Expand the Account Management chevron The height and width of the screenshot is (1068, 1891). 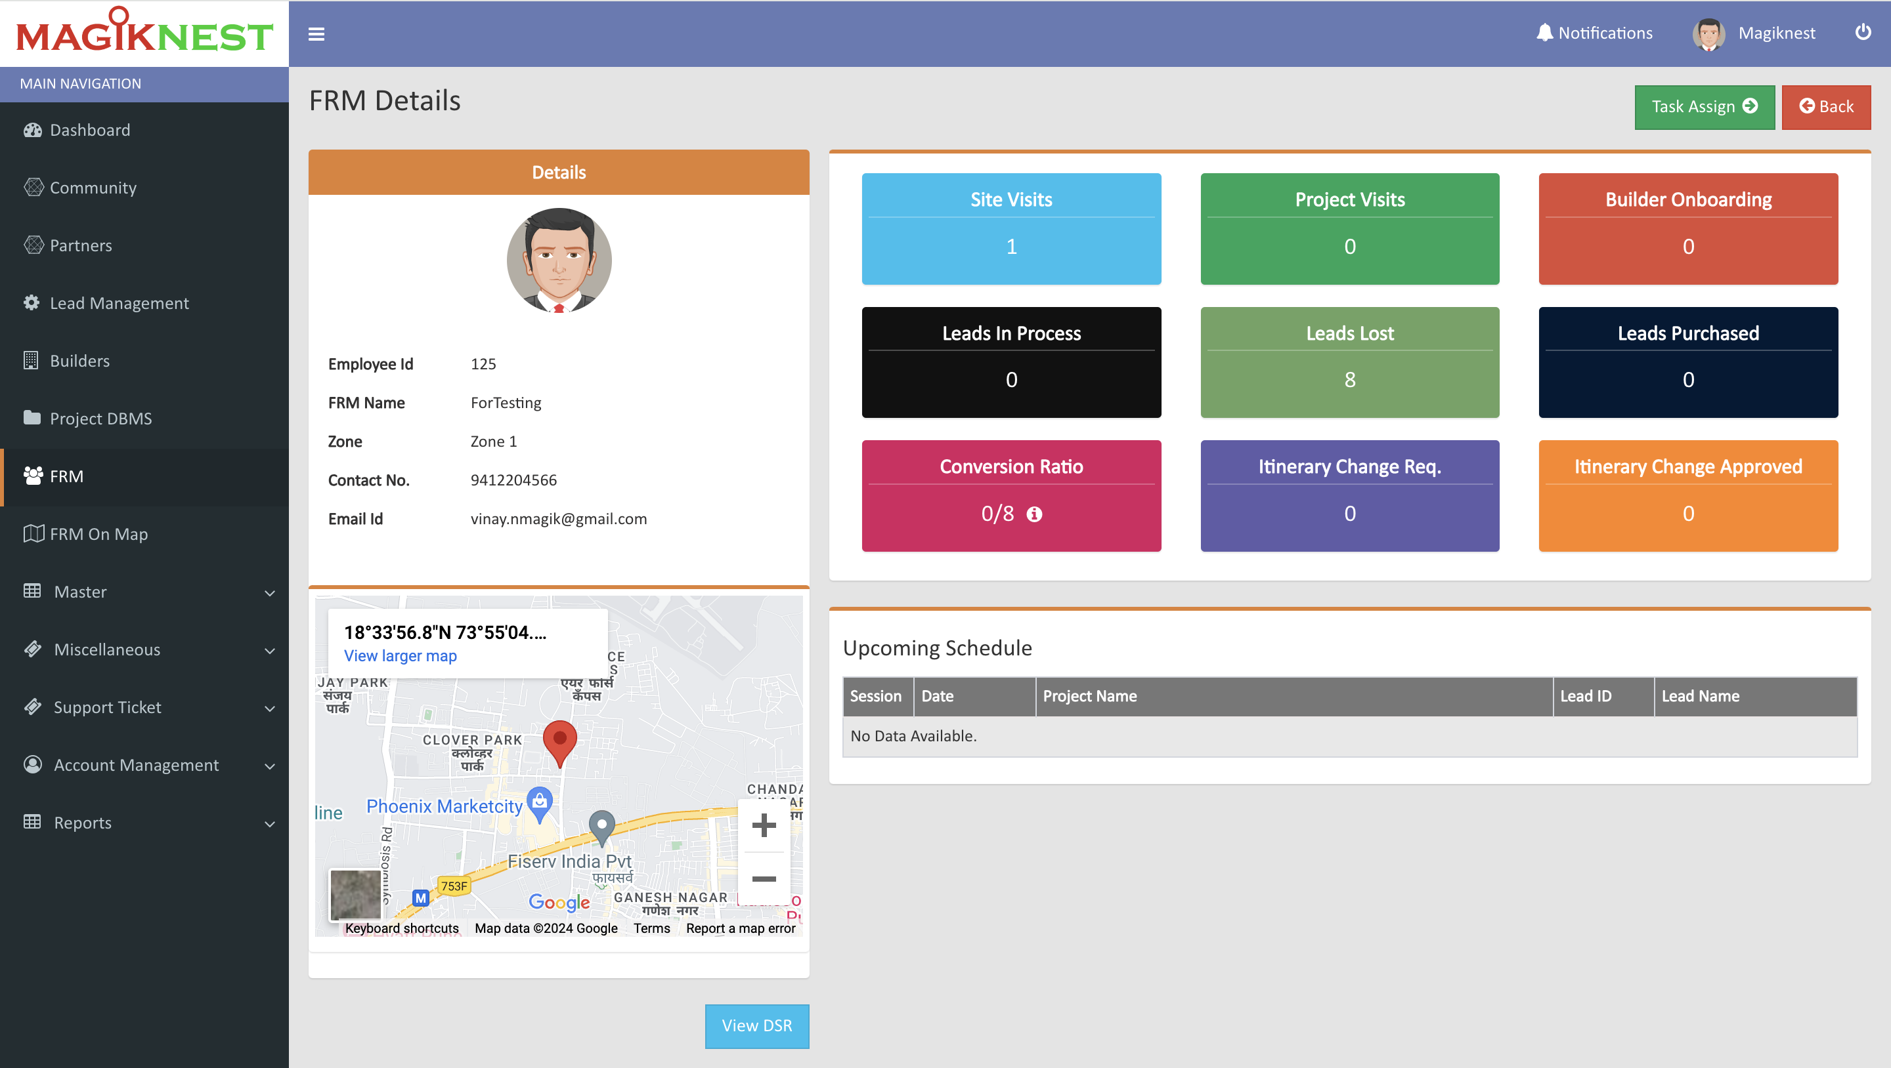[269, 766]
